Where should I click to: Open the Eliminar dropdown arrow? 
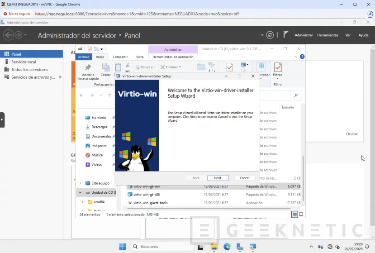tap(180, 67)
